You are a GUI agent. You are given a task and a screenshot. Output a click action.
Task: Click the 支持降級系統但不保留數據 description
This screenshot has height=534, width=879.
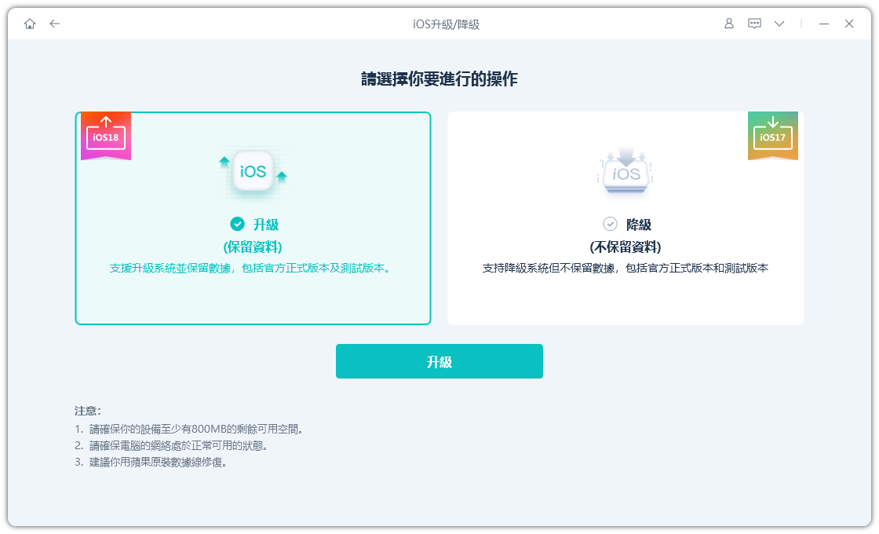[x=626, y=268]
